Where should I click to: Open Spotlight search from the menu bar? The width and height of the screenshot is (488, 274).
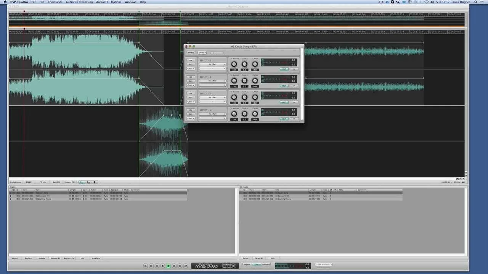[x=476, y=2]
